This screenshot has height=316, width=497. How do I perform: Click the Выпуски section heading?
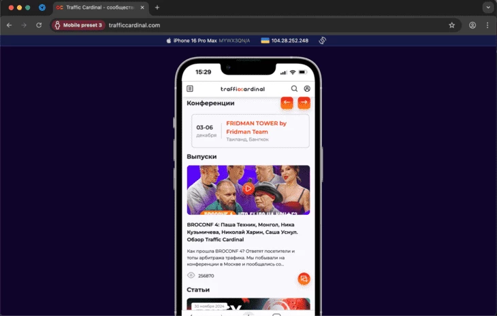coord(202,156)
